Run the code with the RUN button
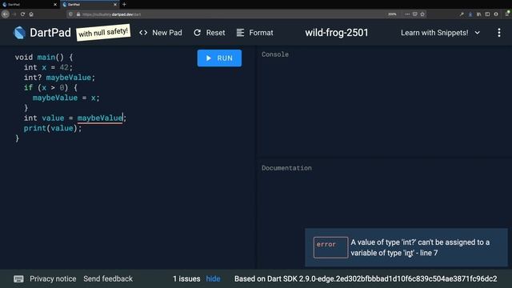The width and height of the screenshot is (512, 288). coord(219,58)
